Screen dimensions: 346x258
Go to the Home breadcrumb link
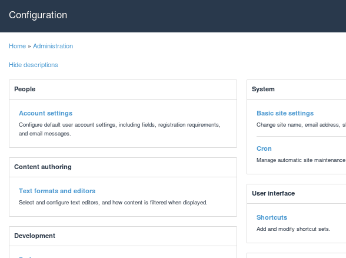pos(18,46)
